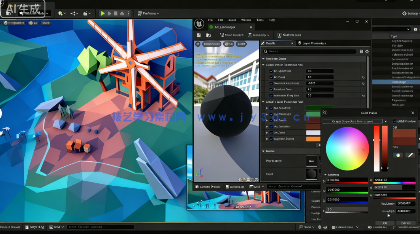Select the eyedropper in the Color Picker

[410, 155]
